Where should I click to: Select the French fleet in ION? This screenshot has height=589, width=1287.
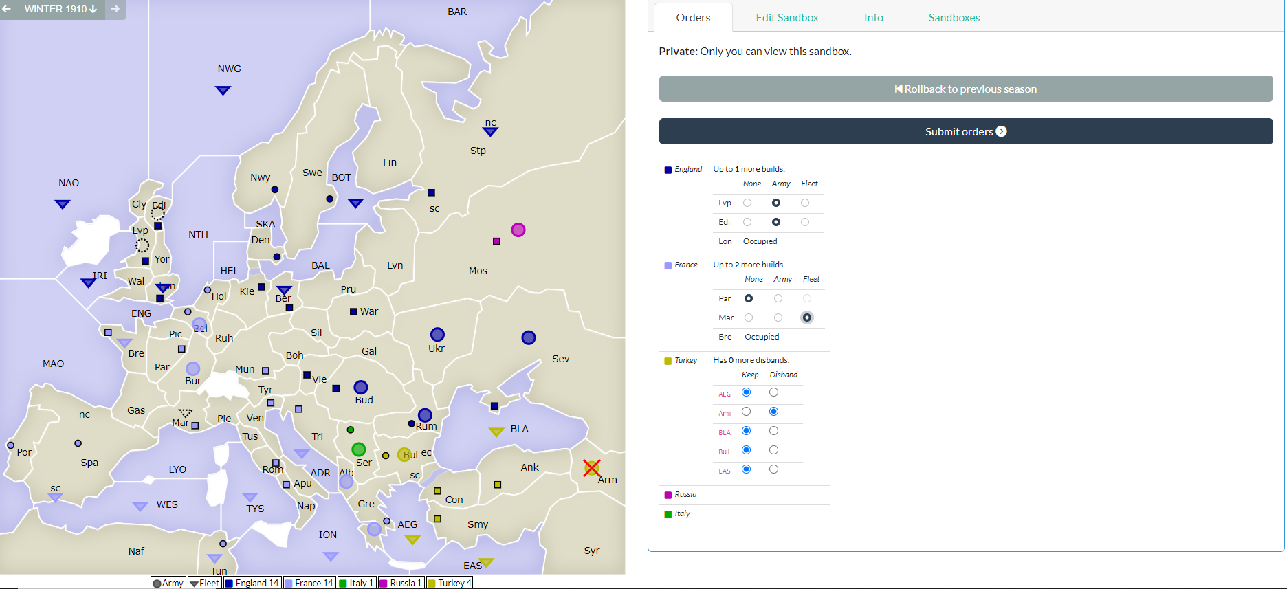click(x=331, y=556)
